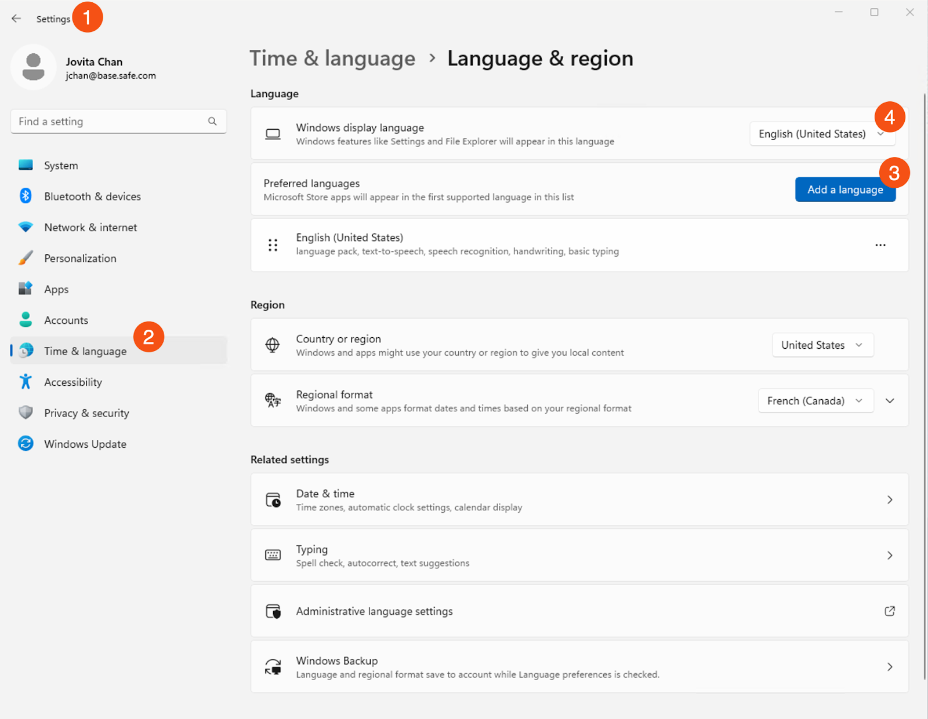Open the Windows display language dropdown
Image resolution: width=928 pixels, height=719 pixels.
pos(822,134)
